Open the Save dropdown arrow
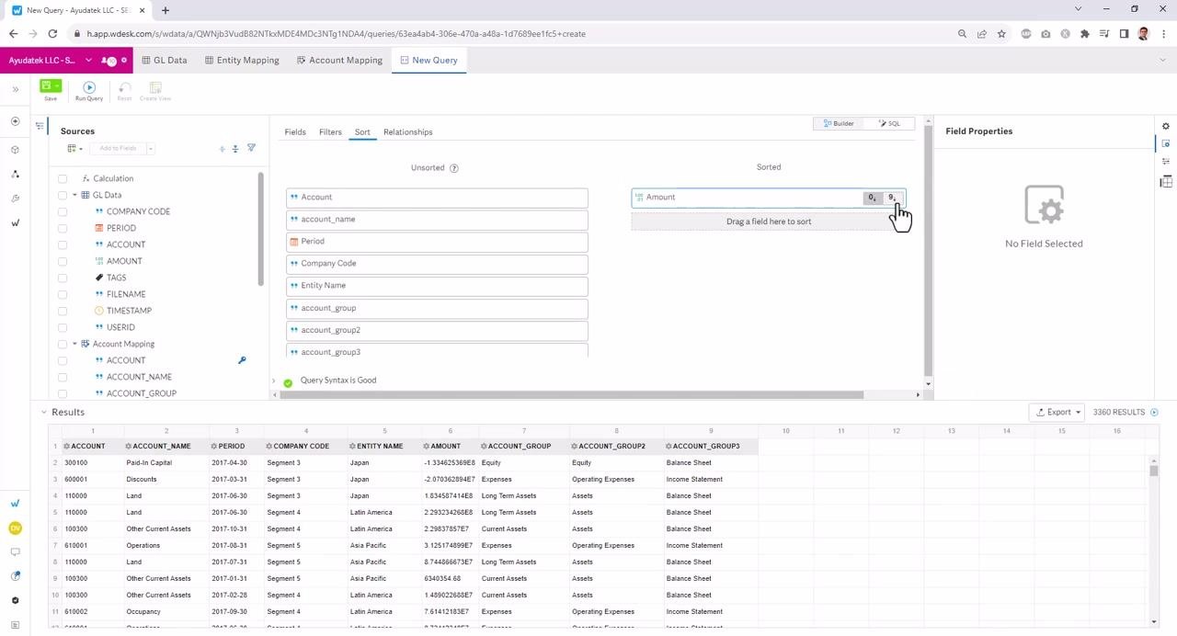 pos(57,85)
